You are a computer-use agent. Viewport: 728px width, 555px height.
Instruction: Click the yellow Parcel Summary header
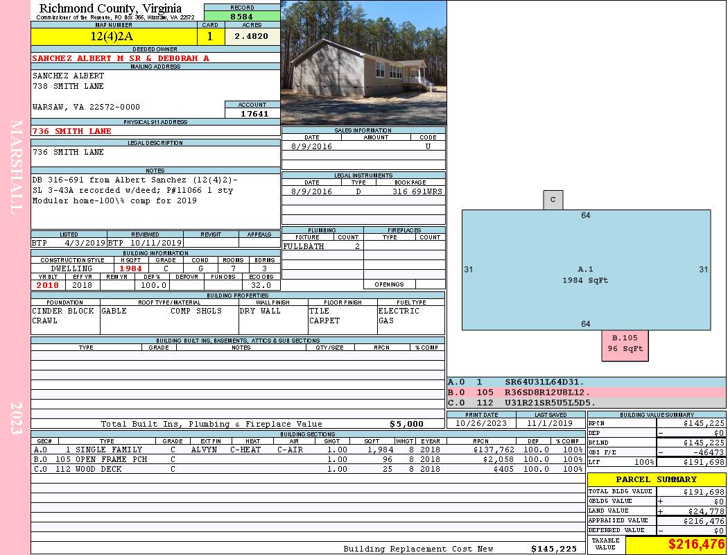click(x=657, y=479)
